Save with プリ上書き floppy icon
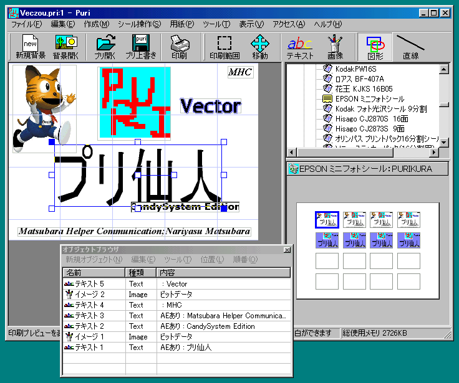This screenshot has height=383, width=459. 141,47
